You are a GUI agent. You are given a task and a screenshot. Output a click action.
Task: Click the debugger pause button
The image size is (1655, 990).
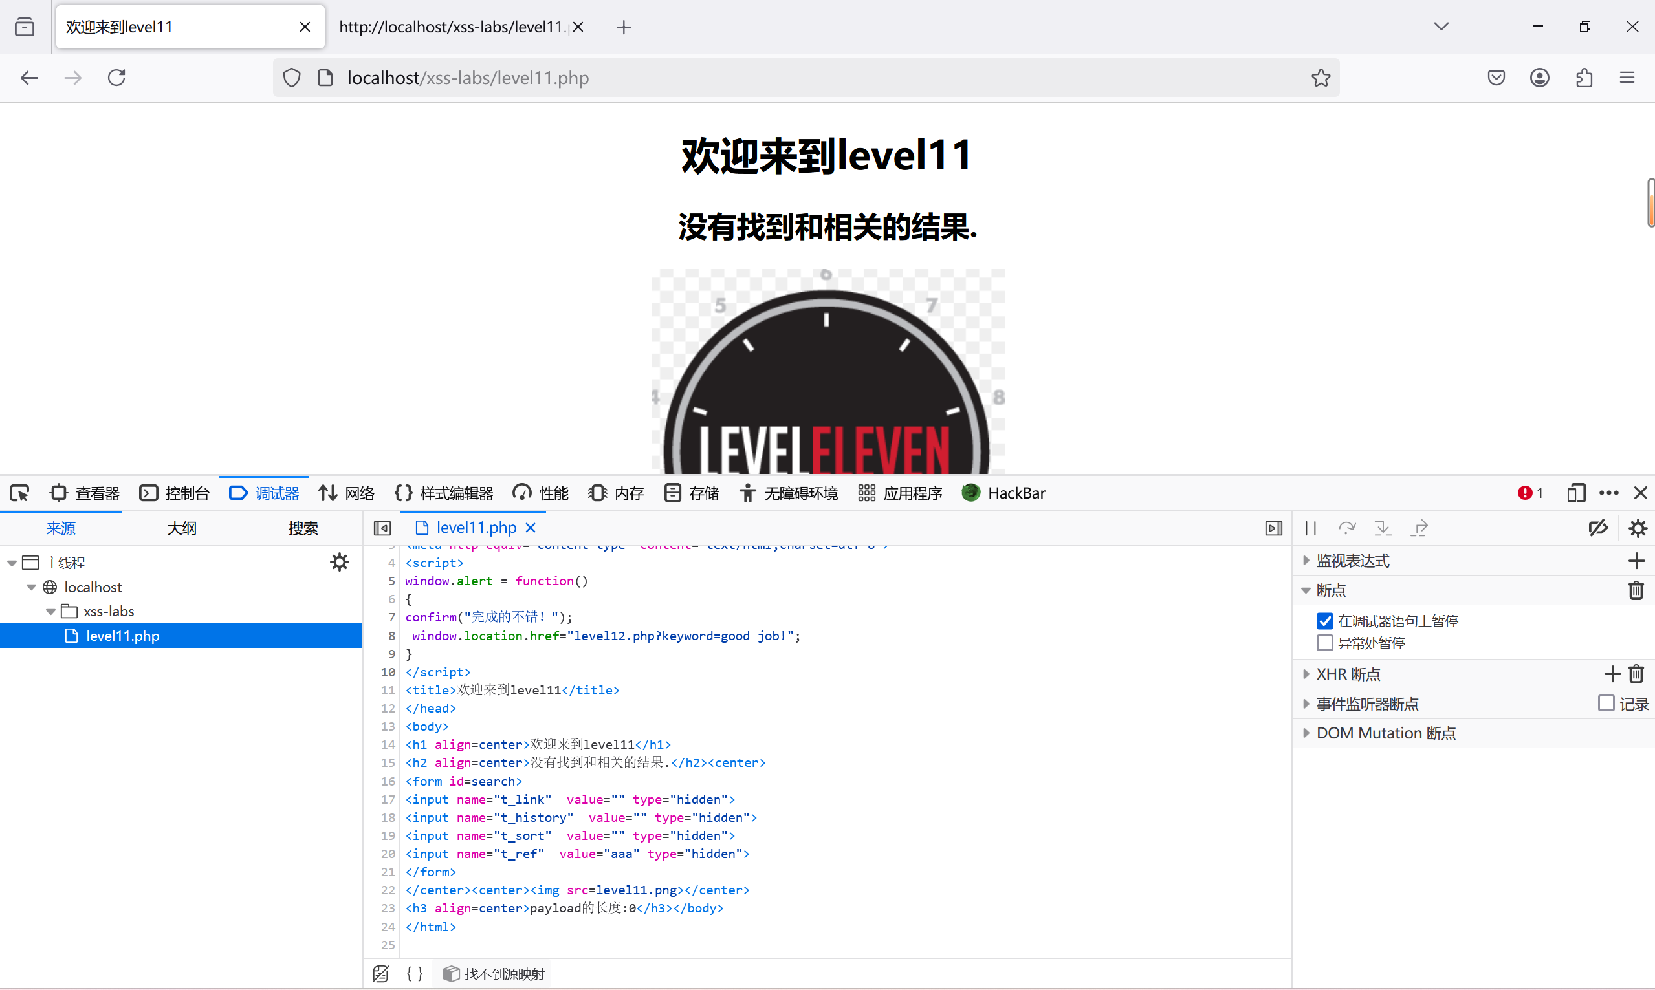pos(1311,528)
